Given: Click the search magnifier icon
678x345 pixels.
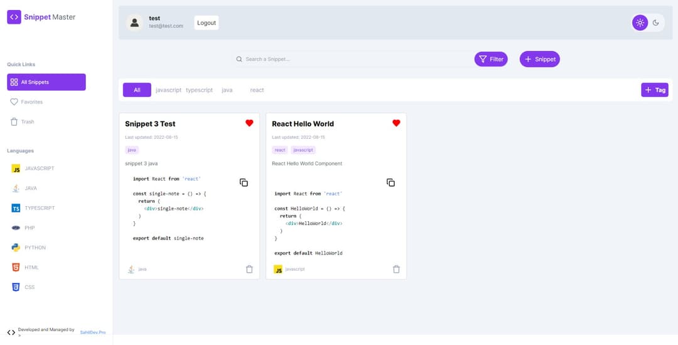Looking at the screenshot, I should point(239,59).
